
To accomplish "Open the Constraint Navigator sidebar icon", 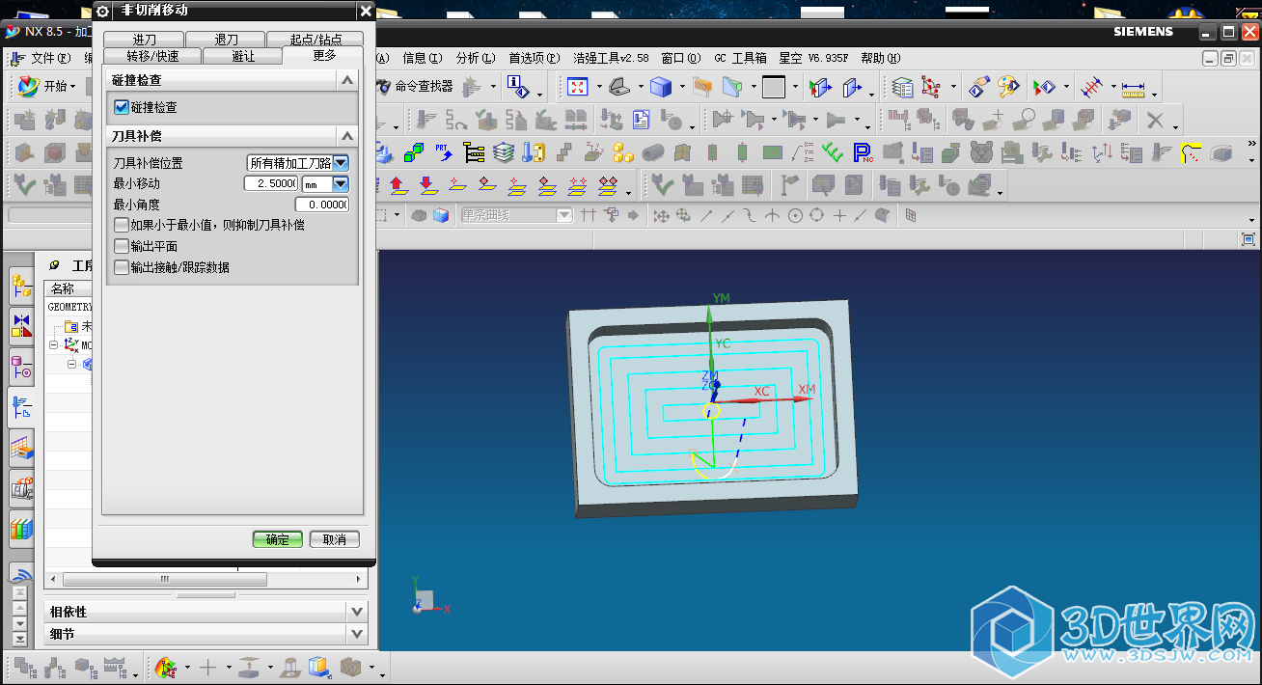I will coord(21,326).
